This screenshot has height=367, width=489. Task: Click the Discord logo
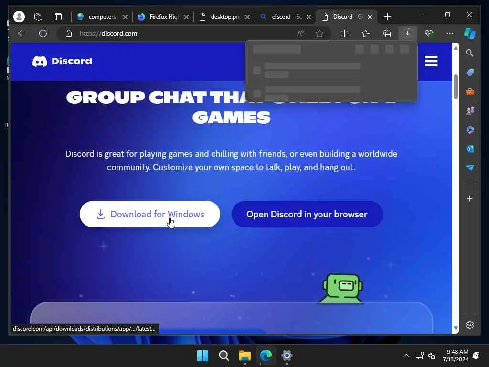[62, 61]
